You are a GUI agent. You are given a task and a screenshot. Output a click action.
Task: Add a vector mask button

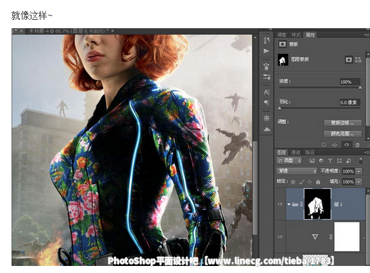pos(358,60)
